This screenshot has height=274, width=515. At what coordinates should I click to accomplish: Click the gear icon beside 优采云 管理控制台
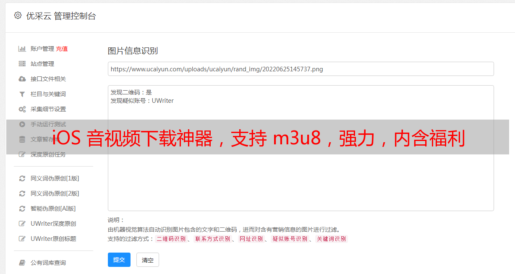click(18, 16)
